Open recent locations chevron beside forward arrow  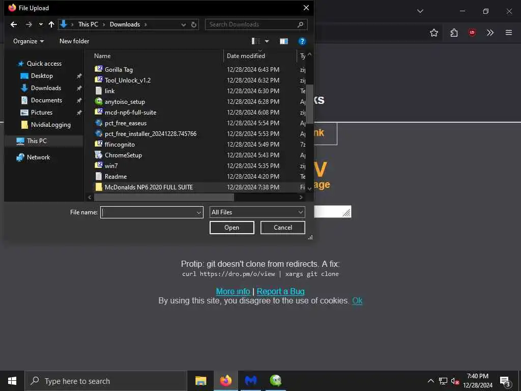tap(41, 24)
